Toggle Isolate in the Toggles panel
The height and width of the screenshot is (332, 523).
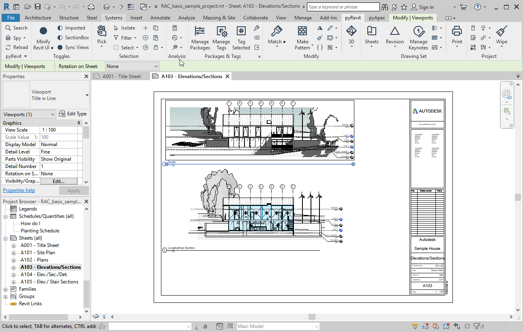pyautogui.click(x=125, y=28)
